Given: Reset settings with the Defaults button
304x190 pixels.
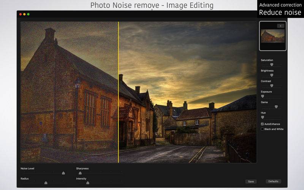Looking at the screenshot, I should pyautogui.click(x=273, y=181).
